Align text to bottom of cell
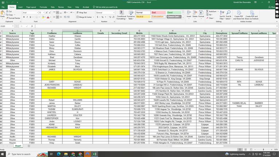 tap(61, 13)
